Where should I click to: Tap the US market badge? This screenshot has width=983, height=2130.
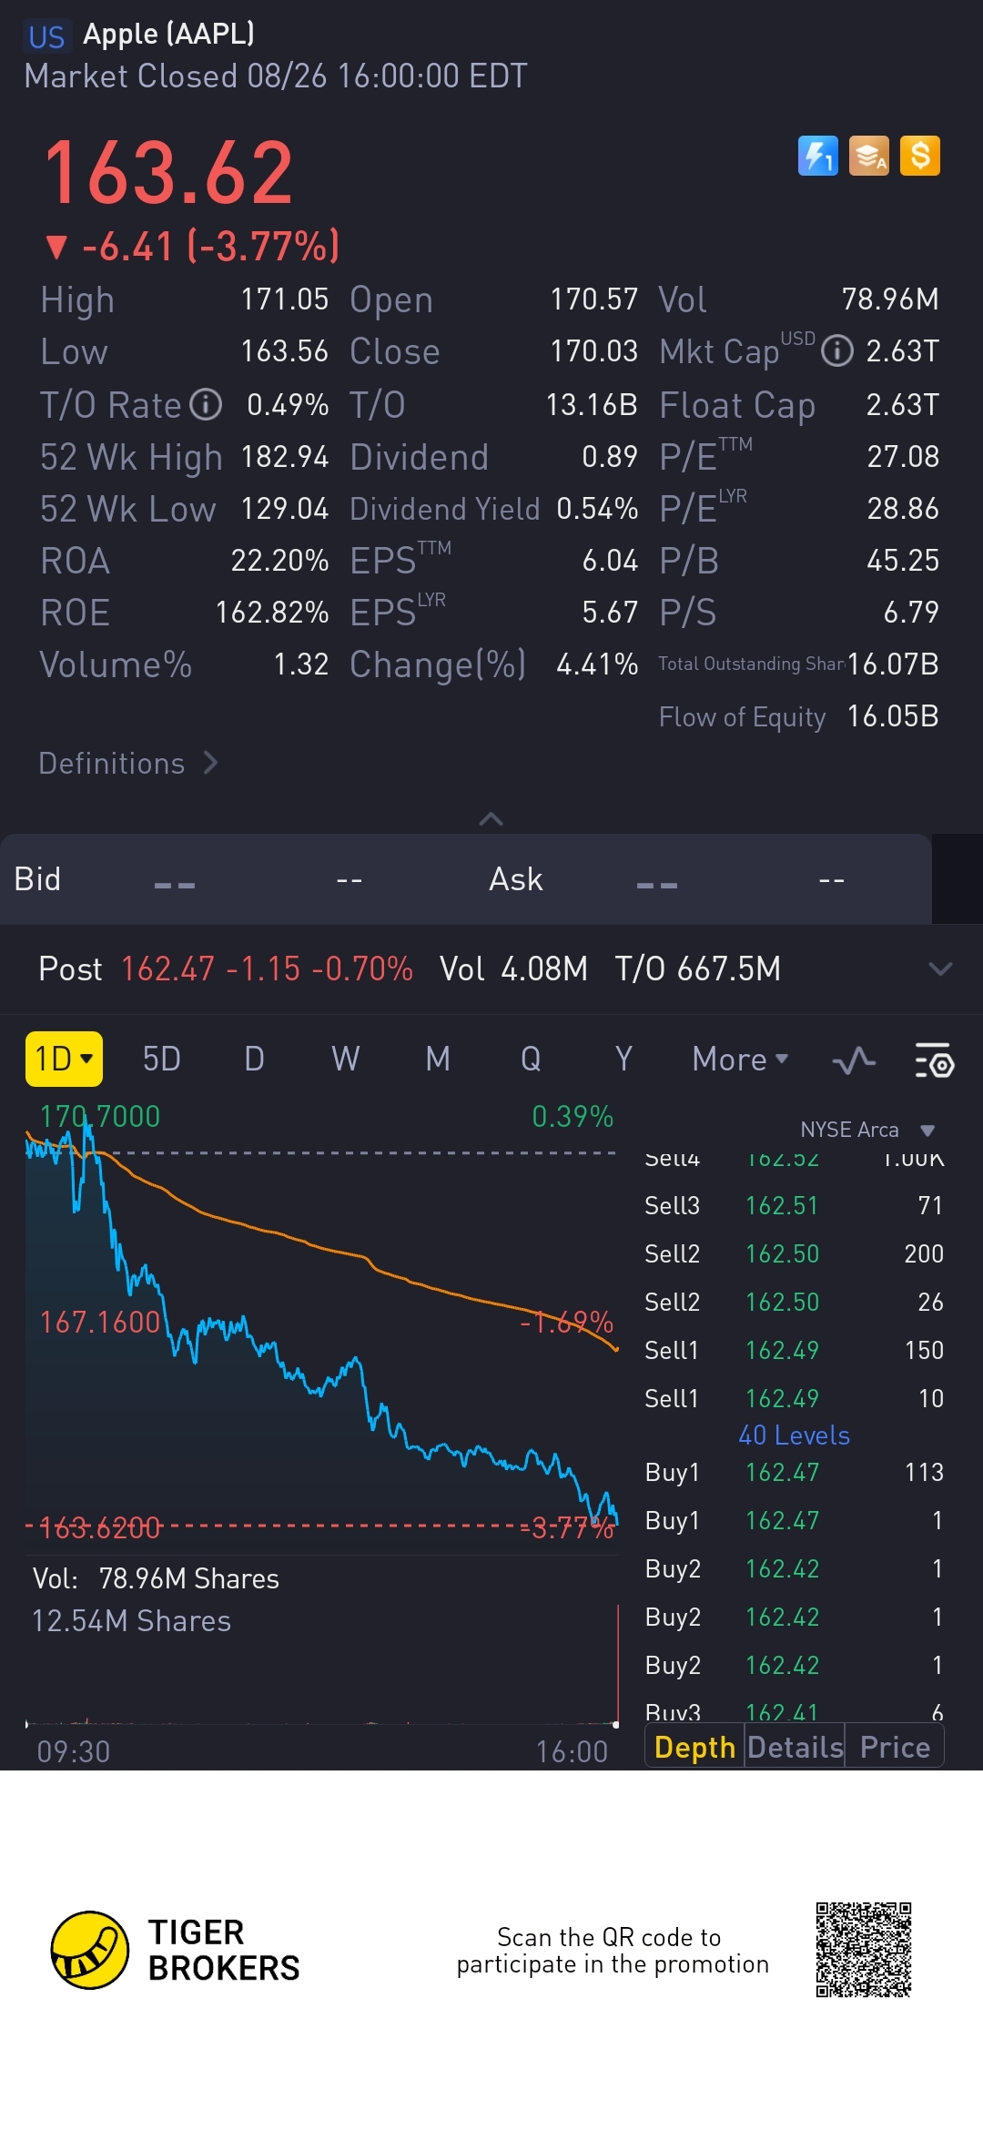46,36
